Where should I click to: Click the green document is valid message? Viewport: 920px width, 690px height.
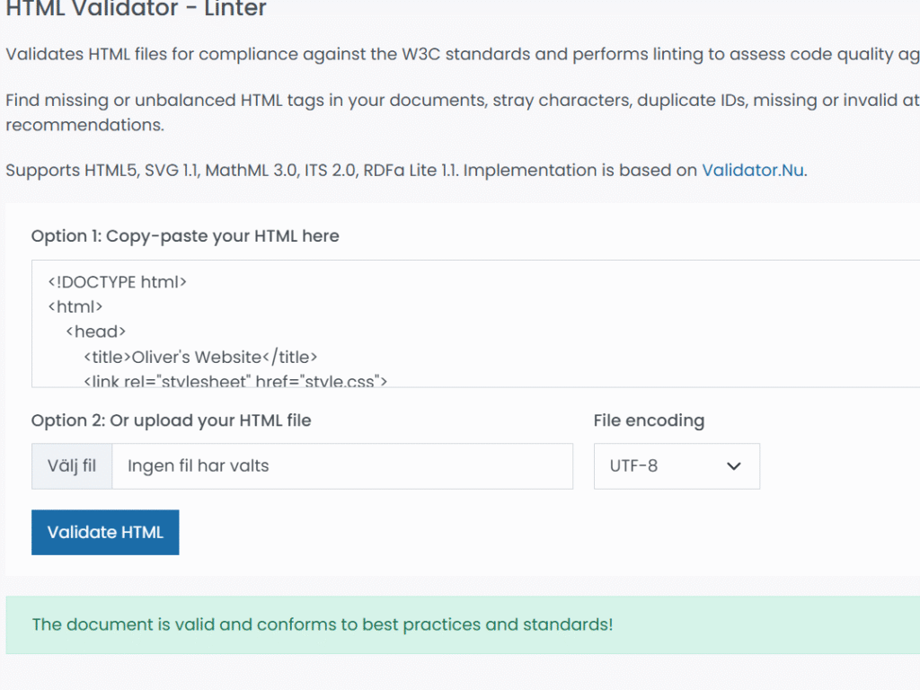click(x=323, y=624)
